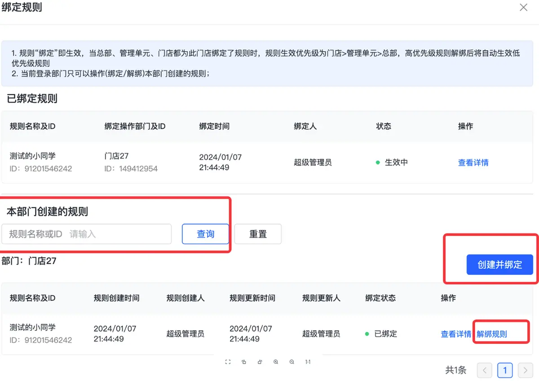Close the 绑定规则 dialog
The image size is (539, 385).
523,8
